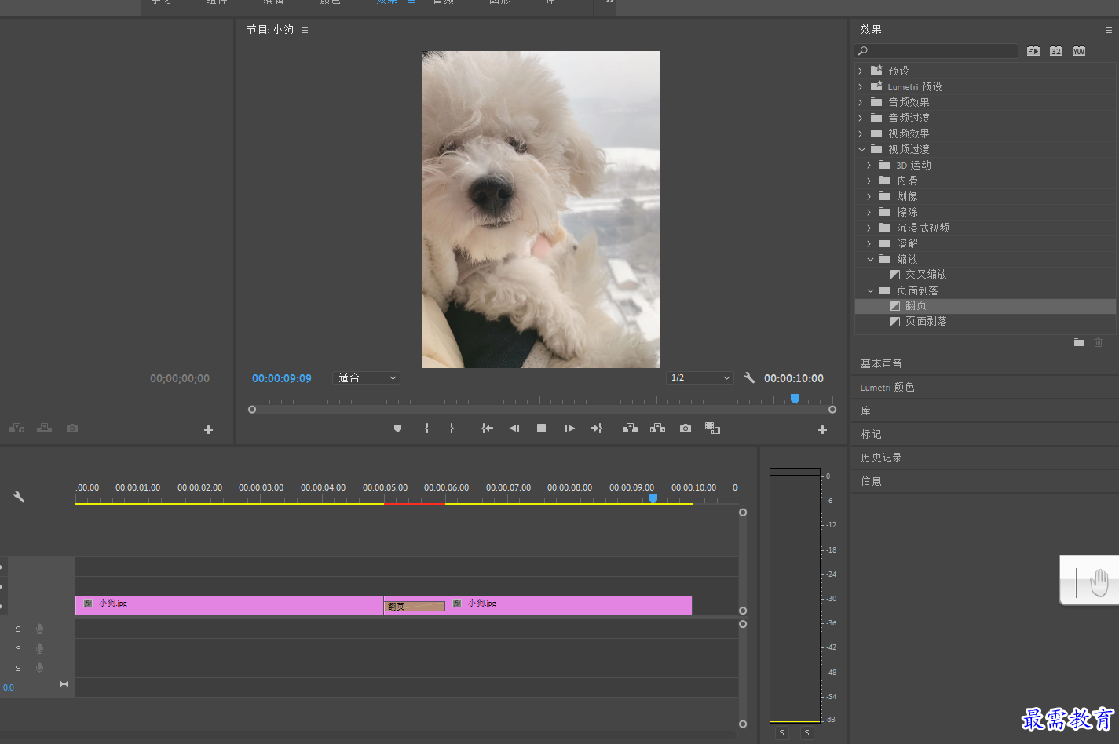The image size is (1119, 744).
Task: Step forward one frame
Action: pyautogui.click(x=569, y=429)
